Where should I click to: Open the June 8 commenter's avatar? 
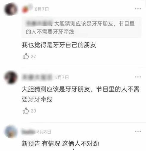point(11,132)
